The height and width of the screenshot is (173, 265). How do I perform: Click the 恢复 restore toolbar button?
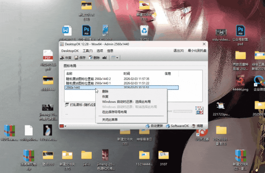[x=66, y=58]
